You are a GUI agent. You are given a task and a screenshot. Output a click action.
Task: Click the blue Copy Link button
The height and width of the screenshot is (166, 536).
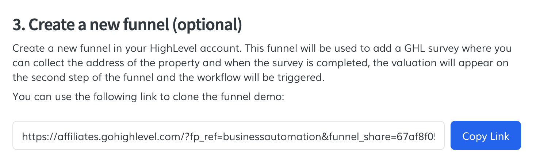[x=485, y=136]
